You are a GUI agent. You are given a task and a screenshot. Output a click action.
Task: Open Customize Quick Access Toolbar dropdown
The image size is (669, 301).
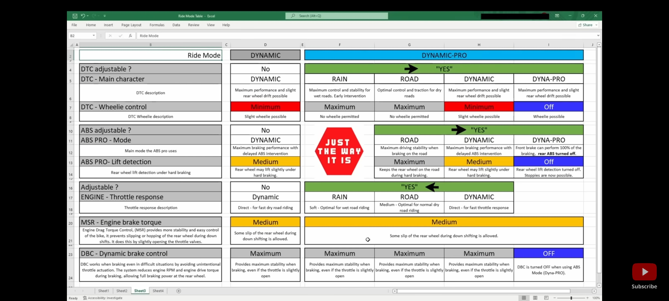tap(105, 16)
